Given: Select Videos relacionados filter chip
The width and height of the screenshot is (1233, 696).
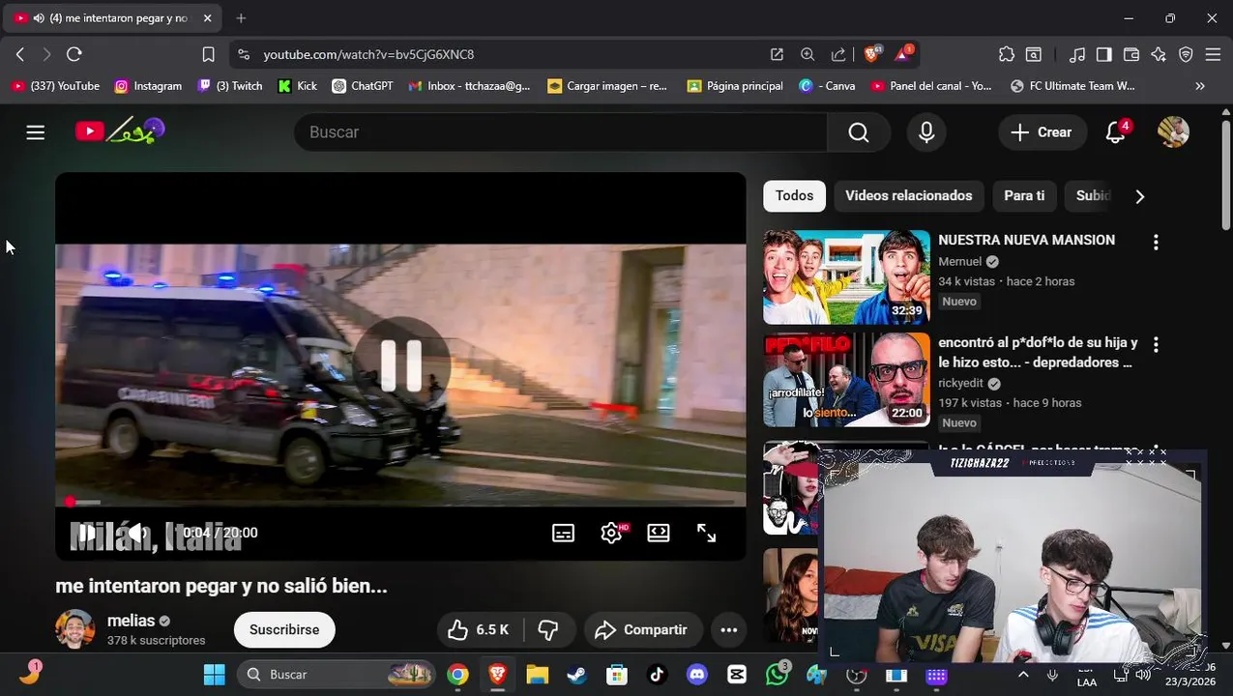Looking at the screenshot, I should (909, 196).
